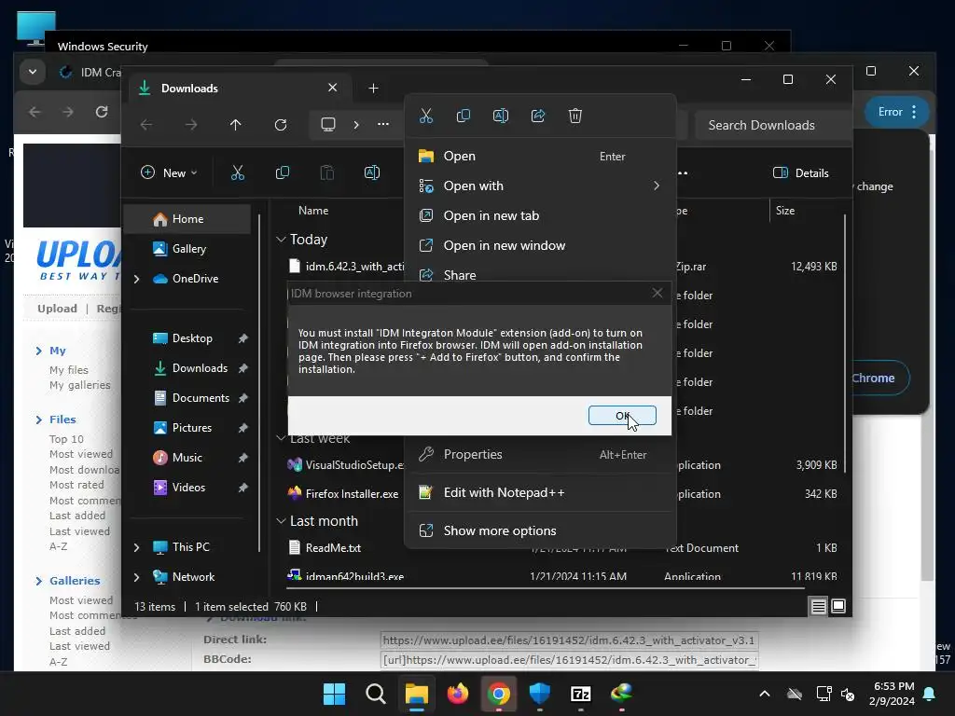Image resolution: width=955 pixels, height=716 pixels.
Task: Open Firefox from taskbar
Action: tap(457, 694)
